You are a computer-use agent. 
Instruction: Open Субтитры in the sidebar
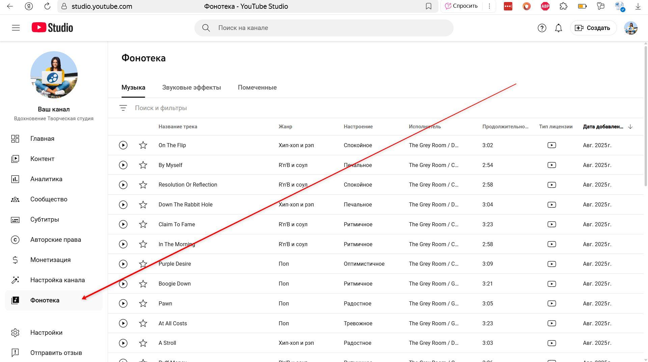(x=54, y=220)
